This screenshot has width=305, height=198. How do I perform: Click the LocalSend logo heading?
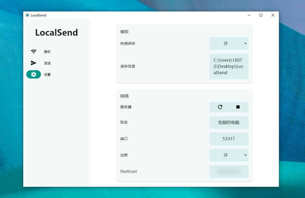[x=56, y=32]
